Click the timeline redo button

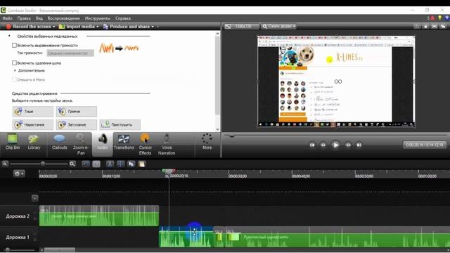[x=96, y=164]
